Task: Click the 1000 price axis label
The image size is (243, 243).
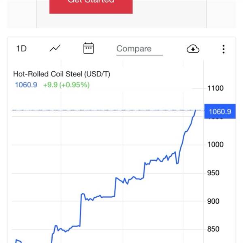Action: point(215,145)
